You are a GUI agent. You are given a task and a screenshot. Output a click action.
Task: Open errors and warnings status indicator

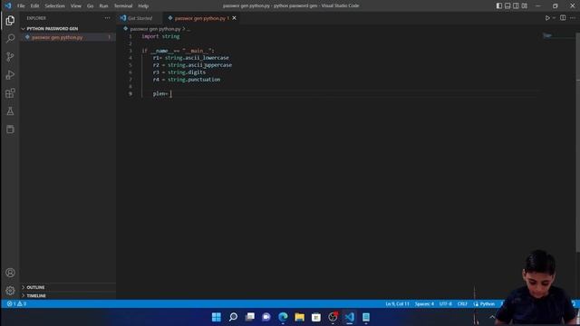(16, 304)
